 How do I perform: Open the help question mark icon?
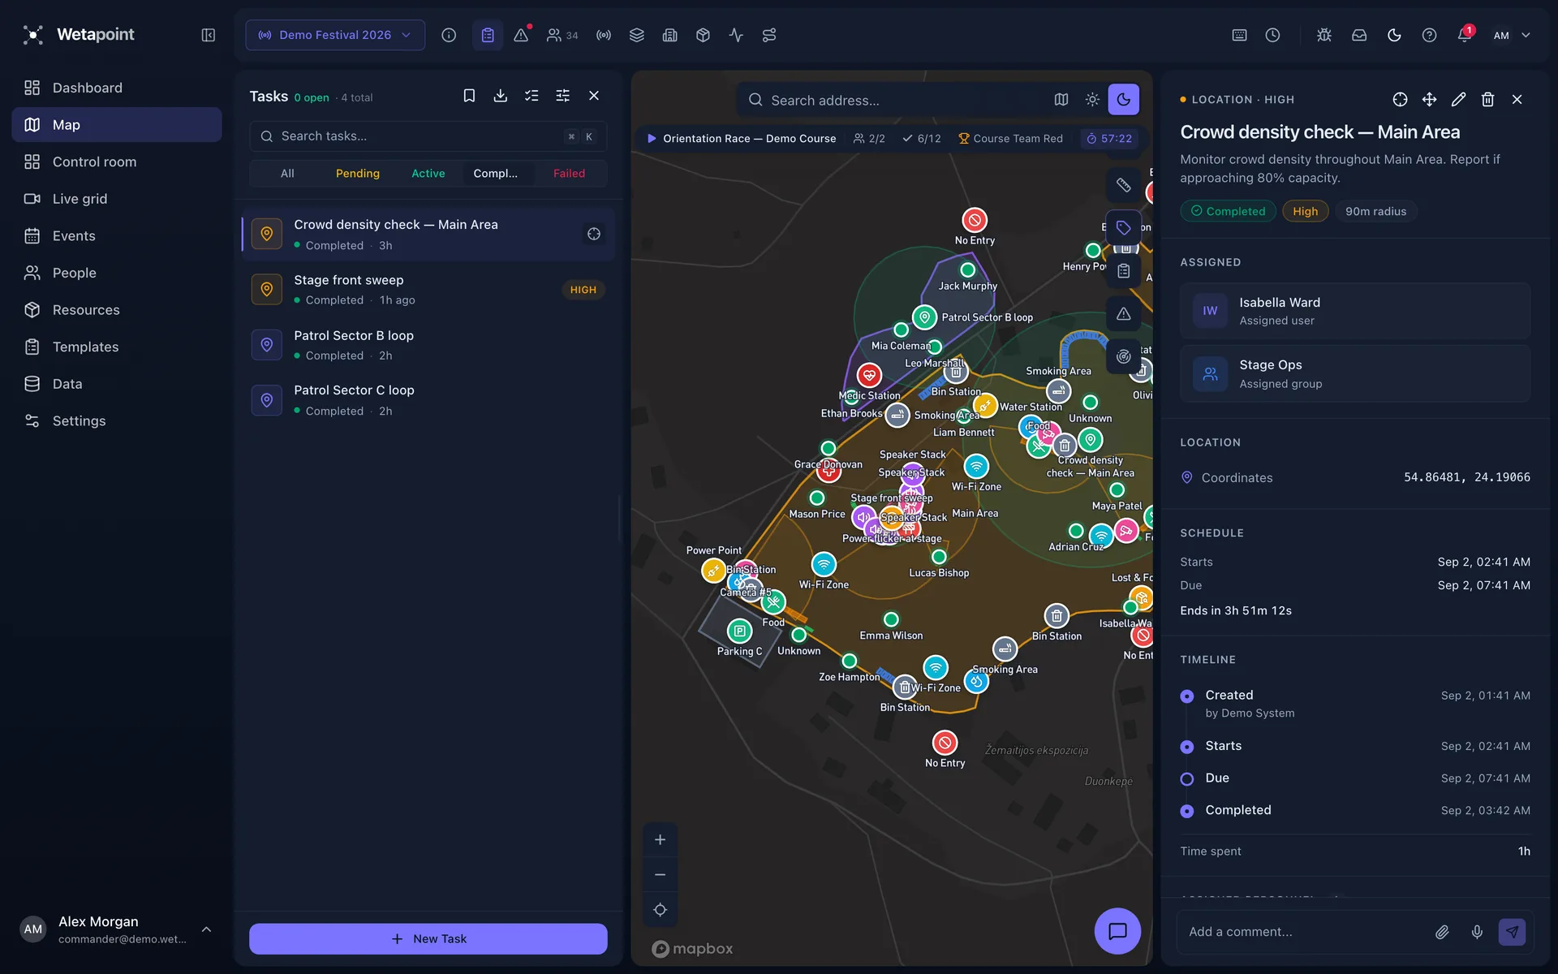(1429, 35)
